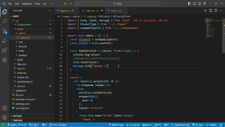This screenshot has height=127, width=225.
Task: Open the Search view in activity bar
Action: pyautogui.click(x=5, y=21)
